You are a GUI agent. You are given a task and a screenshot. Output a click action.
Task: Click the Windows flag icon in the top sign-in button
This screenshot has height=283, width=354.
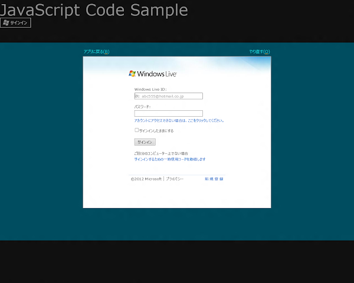(6, 23)
